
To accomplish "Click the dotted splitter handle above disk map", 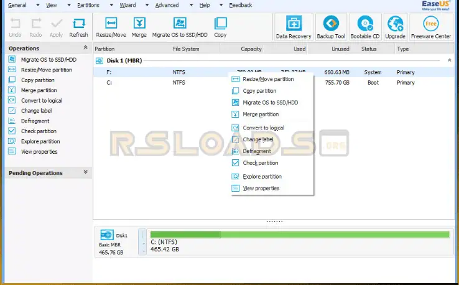I will [x=274, y=222].
